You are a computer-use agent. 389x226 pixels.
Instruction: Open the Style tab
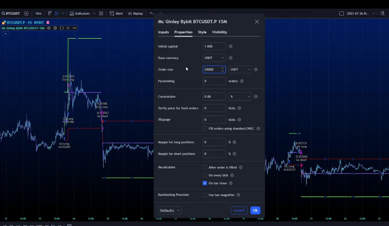202,32
